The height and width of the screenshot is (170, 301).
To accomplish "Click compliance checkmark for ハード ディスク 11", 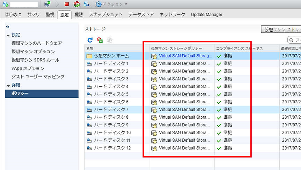I will point(219,141).
